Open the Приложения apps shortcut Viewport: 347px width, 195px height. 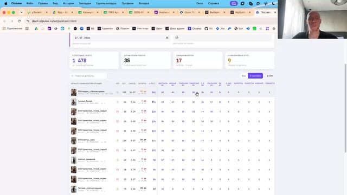(12, 29)
